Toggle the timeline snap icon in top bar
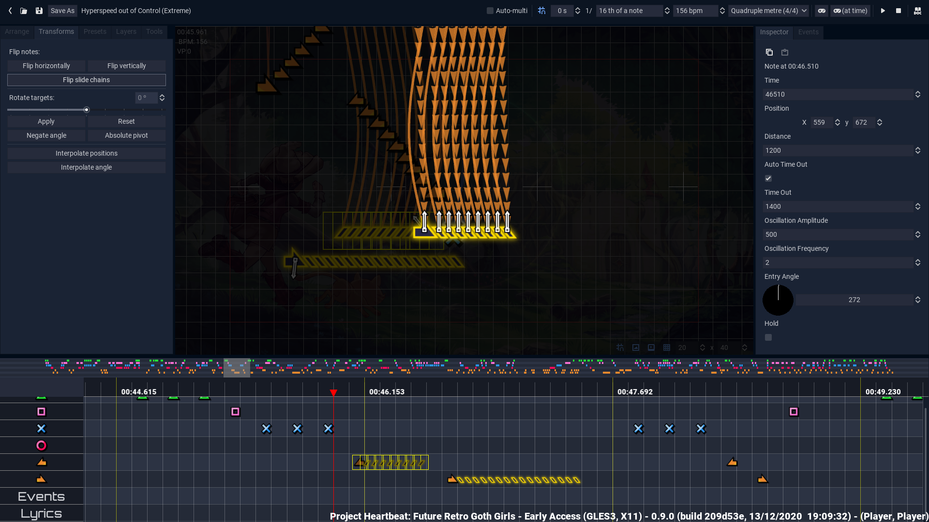929x522 pixels. 541,11
